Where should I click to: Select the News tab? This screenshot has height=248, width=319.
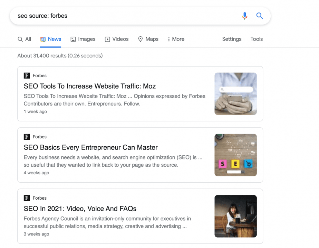click(x=51, y=39)
